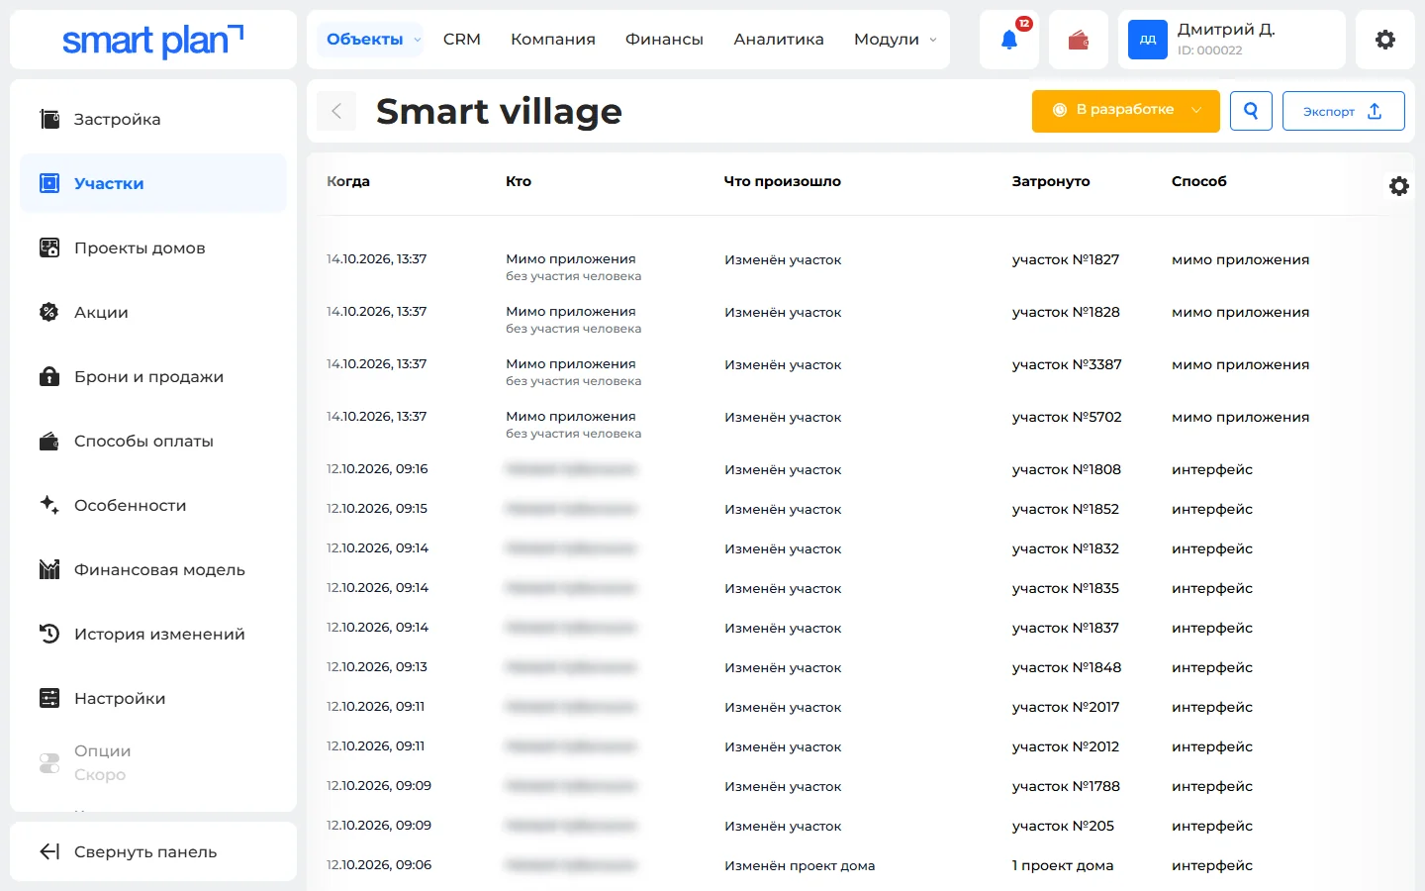The image size is (1425, 891).
Task: Click the 12.10.2026, 09:16 timestamp
Action: (x=377, y=469)
